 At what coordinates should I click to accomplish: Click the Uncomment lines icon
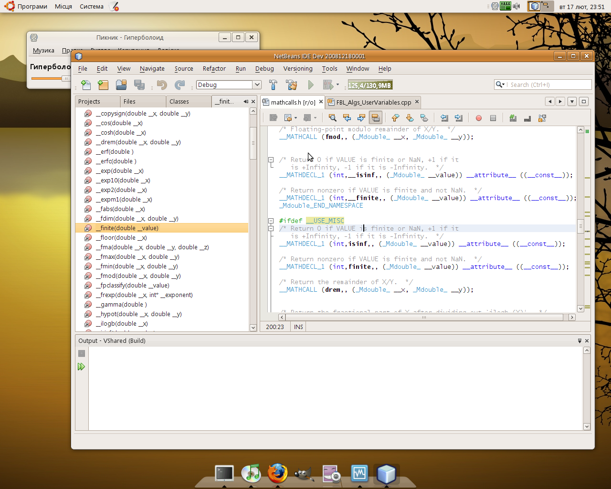[x=527, y=118]
